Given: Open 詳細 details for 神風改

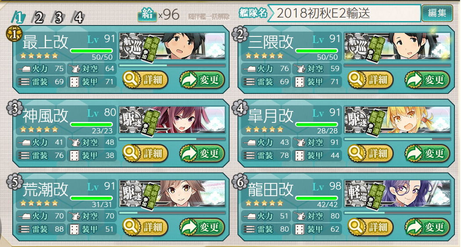Looking at the screenshot, I should pos(145,153).
